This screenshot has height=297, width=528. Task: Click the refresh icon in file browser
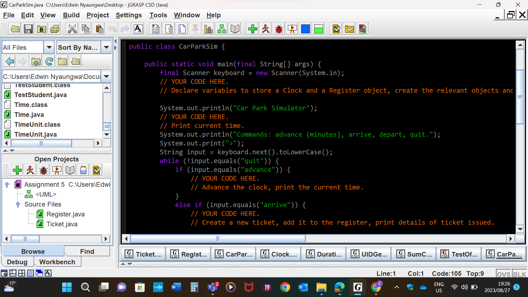[49, 61]
